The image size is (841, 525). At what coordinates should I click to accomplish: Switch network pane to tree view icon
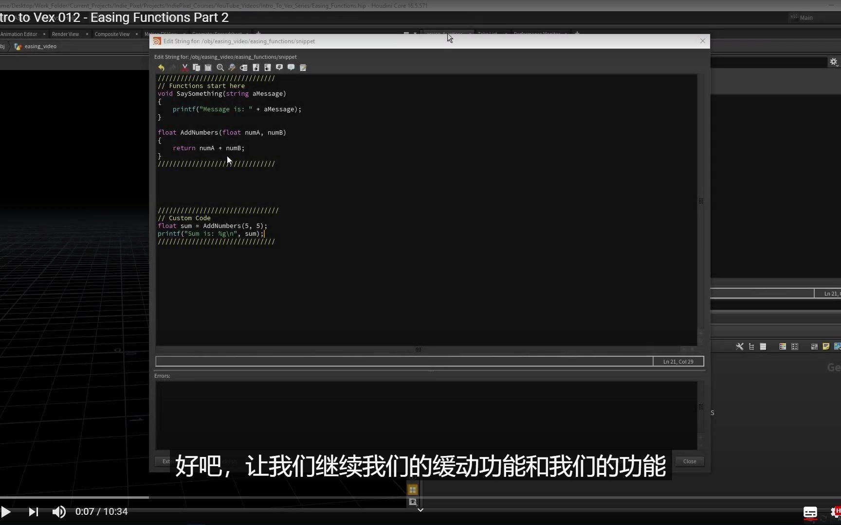(x=751, y=347)
